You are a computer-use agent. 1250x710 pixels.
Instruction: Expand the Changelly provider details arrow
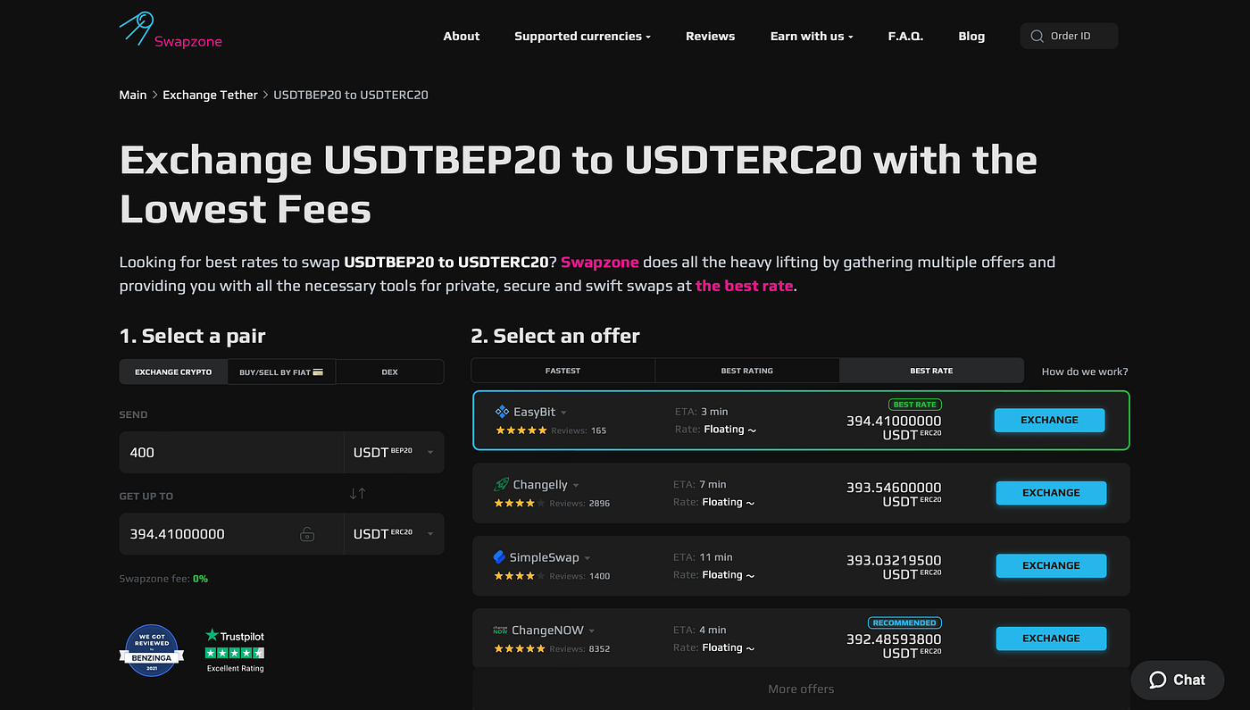pyautogui.click(x=576, y=486)
